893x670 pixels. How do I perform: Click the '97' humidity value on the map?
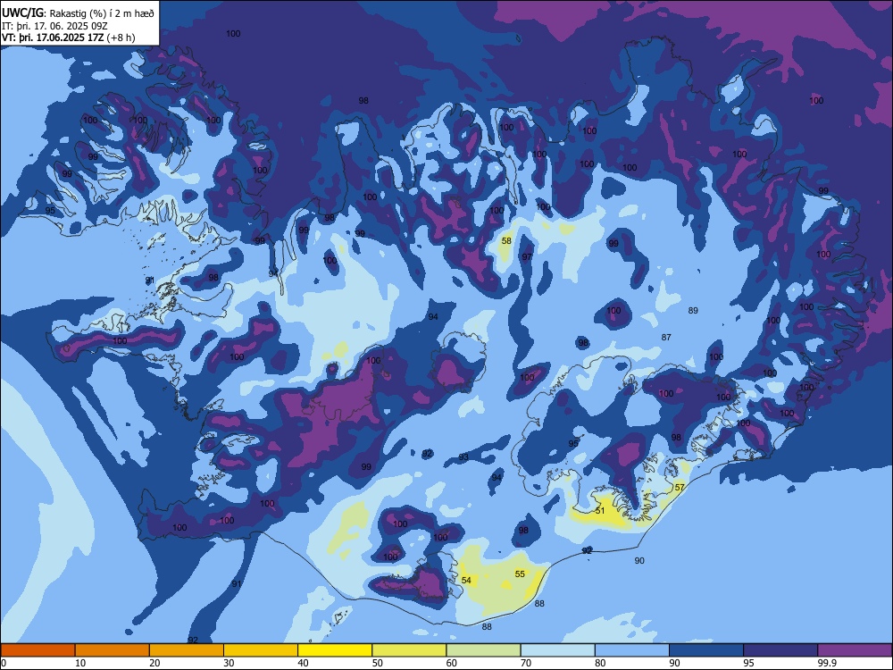point(528,257)
